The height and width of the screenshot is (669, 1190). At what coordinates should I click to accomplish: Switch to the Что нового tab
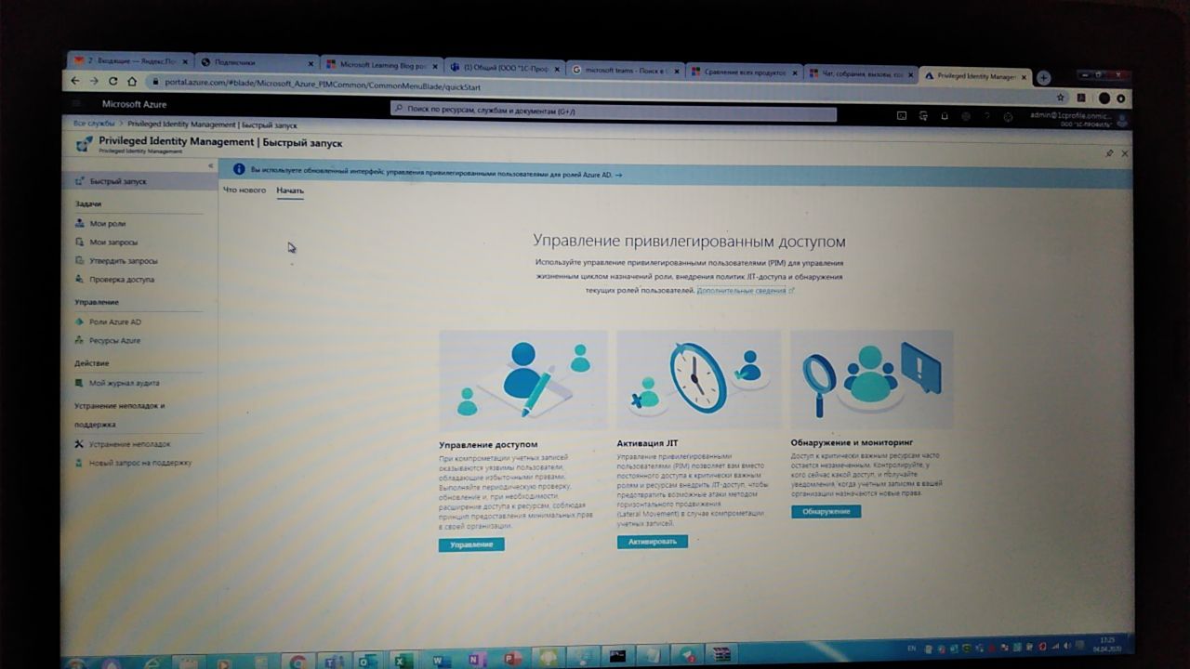click(245, 190)
